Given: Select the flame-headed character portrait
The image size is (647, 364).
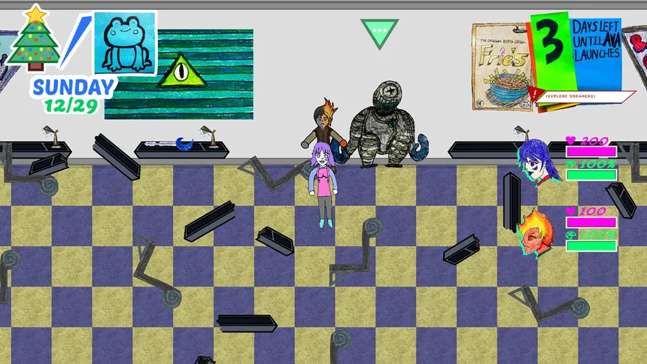Looking at the screenshot, I should 535,232.
